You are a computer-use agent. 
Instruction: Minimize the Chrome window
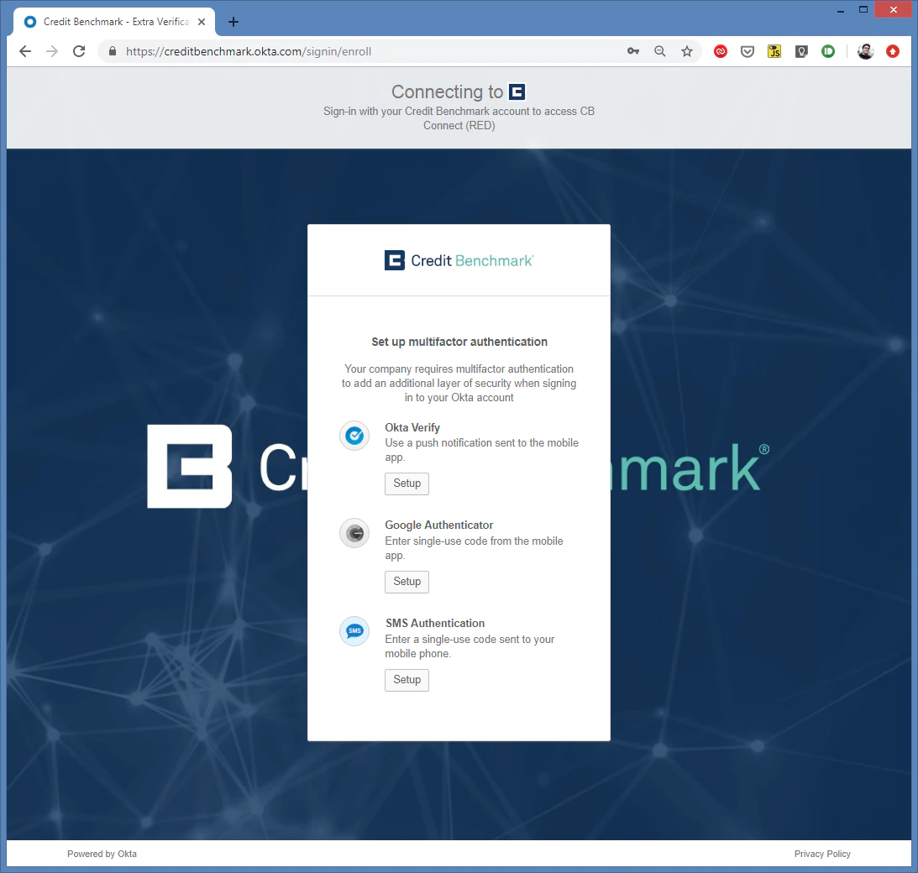(841, 10)
